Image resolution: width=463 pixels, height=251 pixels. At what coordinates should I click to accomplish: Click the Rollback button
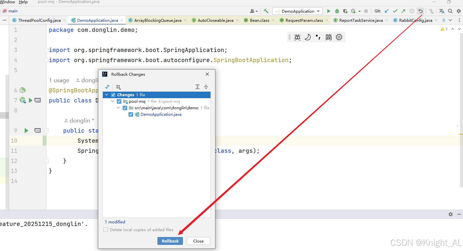(x=170, y=241)
